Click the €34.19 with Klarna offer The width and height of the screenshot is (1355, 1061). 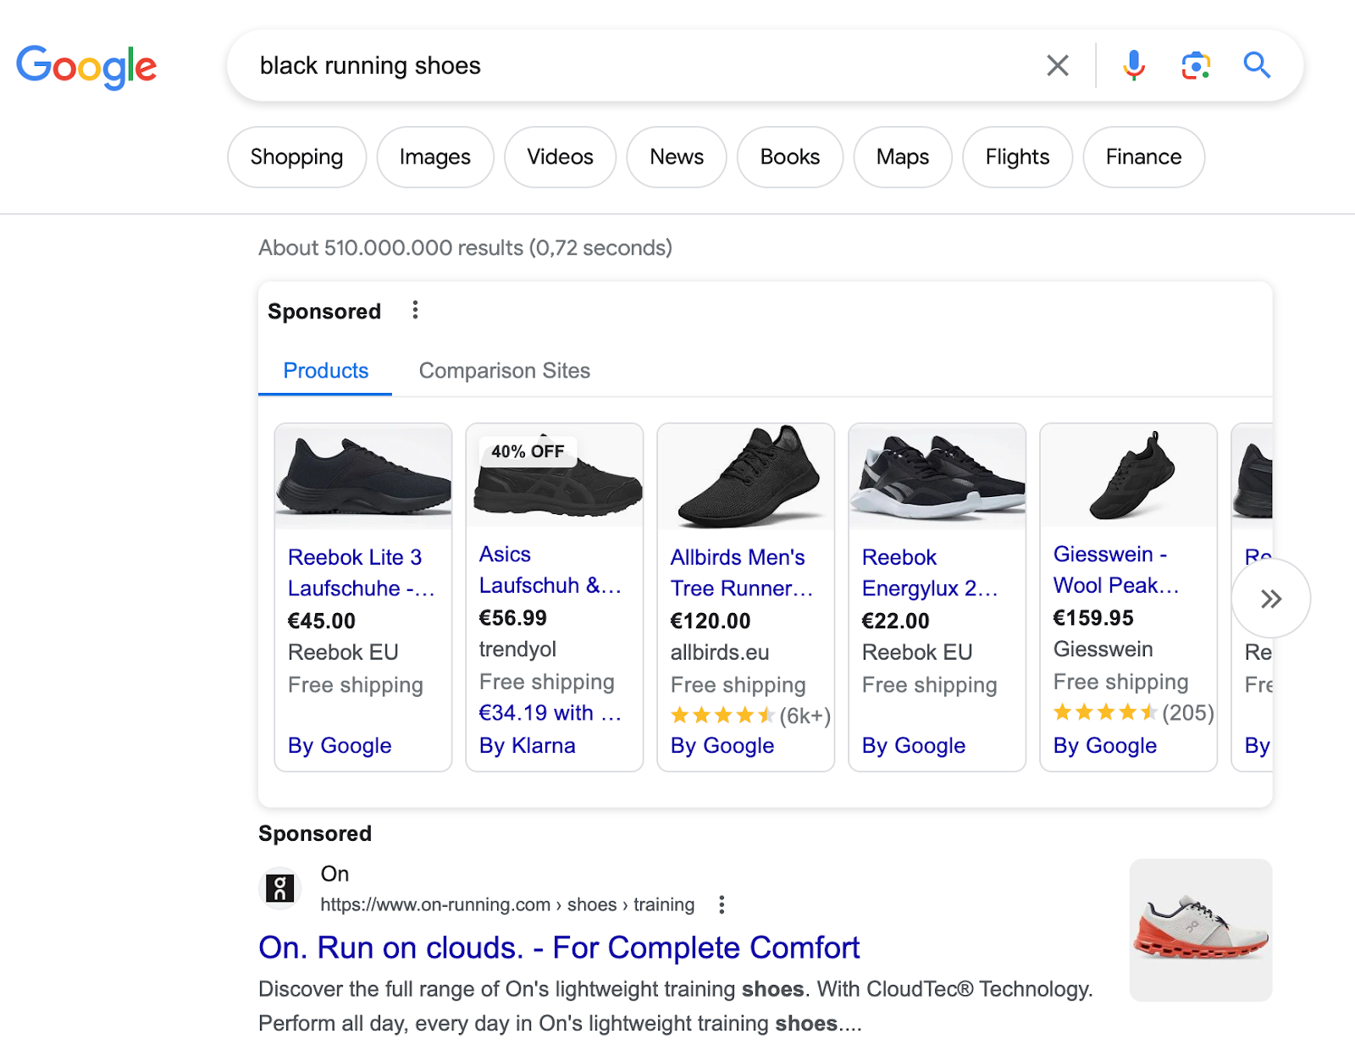click(550, 713)
